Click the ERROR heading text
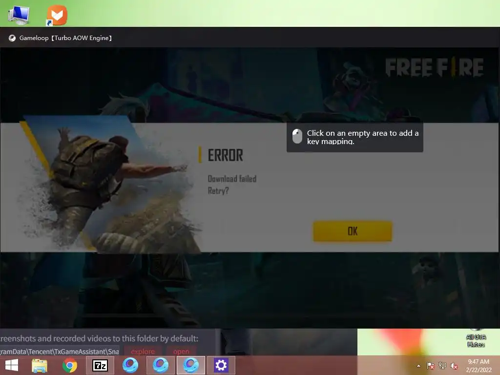Screen dimensions: 500x375 225,155
